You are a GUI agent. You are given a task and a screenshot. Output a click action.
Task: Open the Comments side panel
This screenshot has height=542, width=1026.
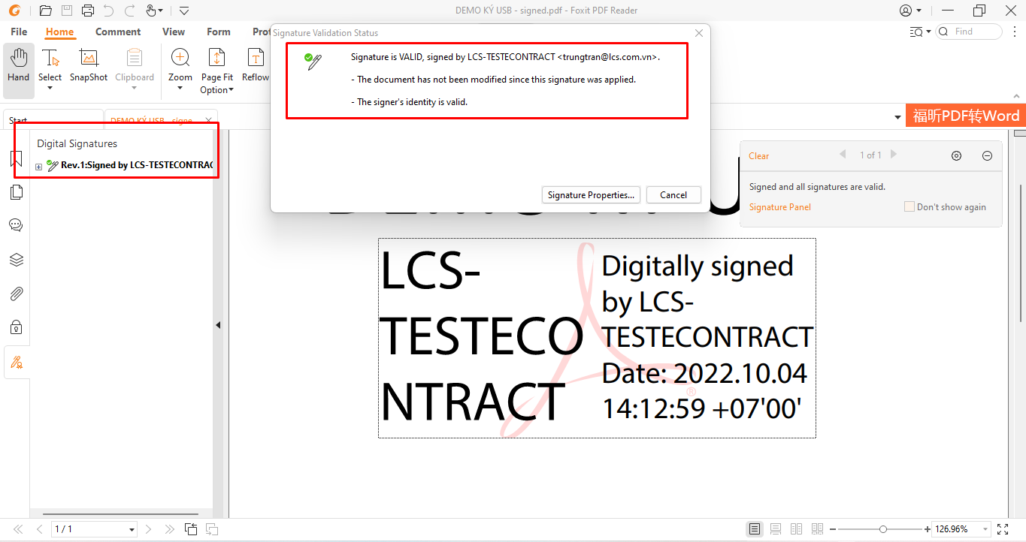(16, 225)
